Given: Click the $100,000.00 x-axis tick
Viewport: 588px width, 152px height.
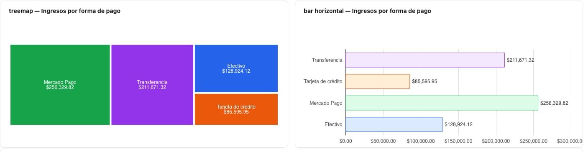Looking at the screenshot, I should 421,141.
